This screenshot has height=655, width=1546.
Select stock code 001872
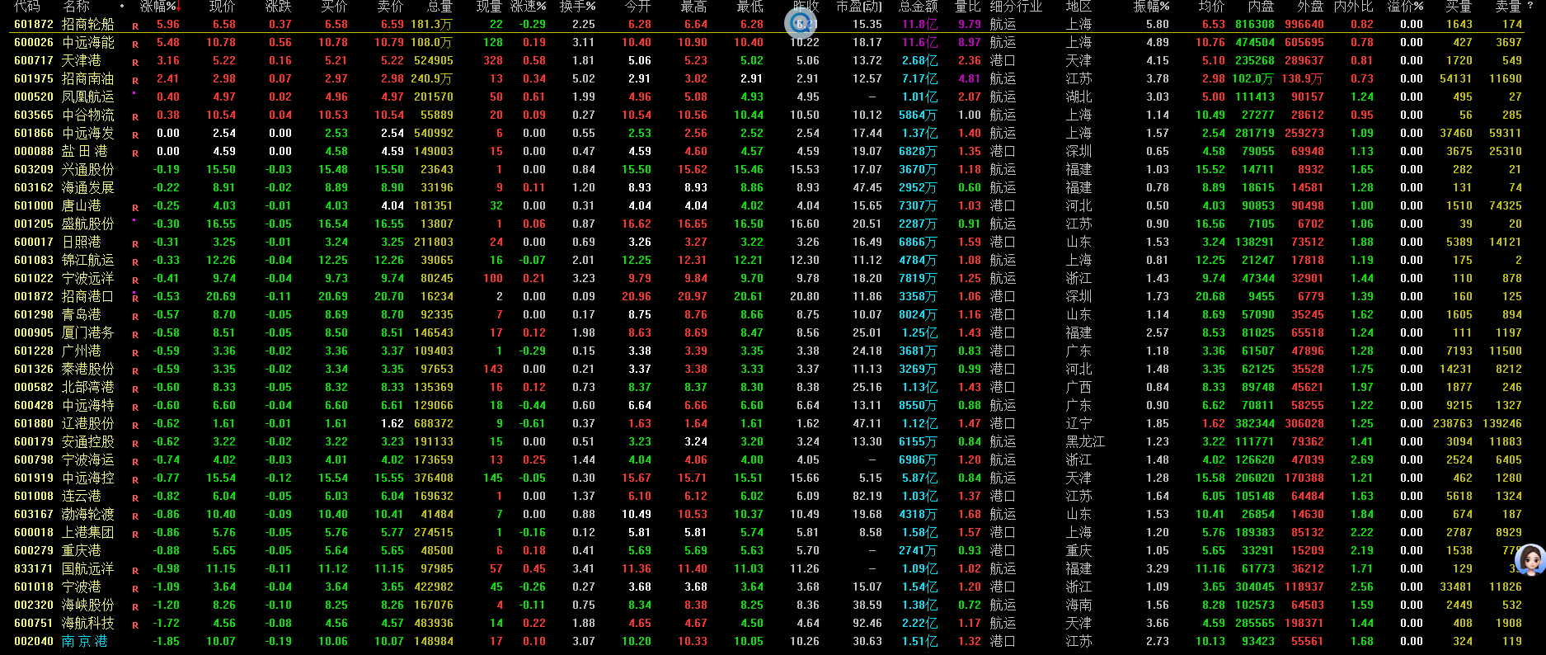tap(34, 297)
